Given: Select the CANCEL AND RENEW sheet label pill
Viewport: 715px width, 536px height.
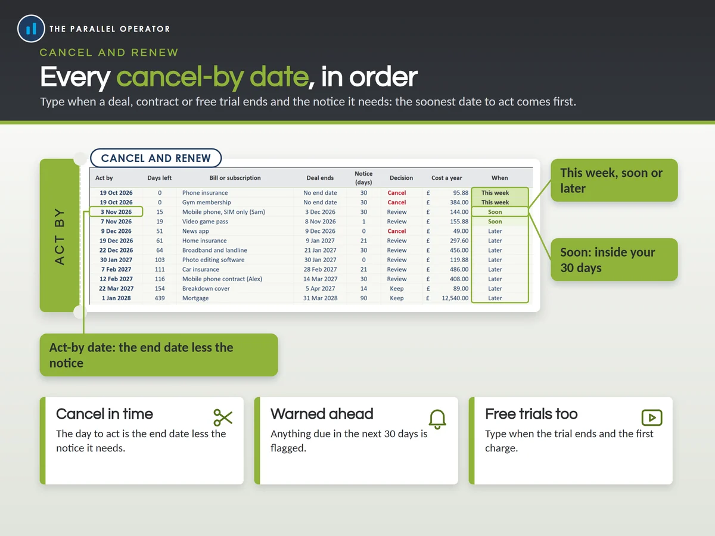Looking at the screenshot, I should point(156,158).
